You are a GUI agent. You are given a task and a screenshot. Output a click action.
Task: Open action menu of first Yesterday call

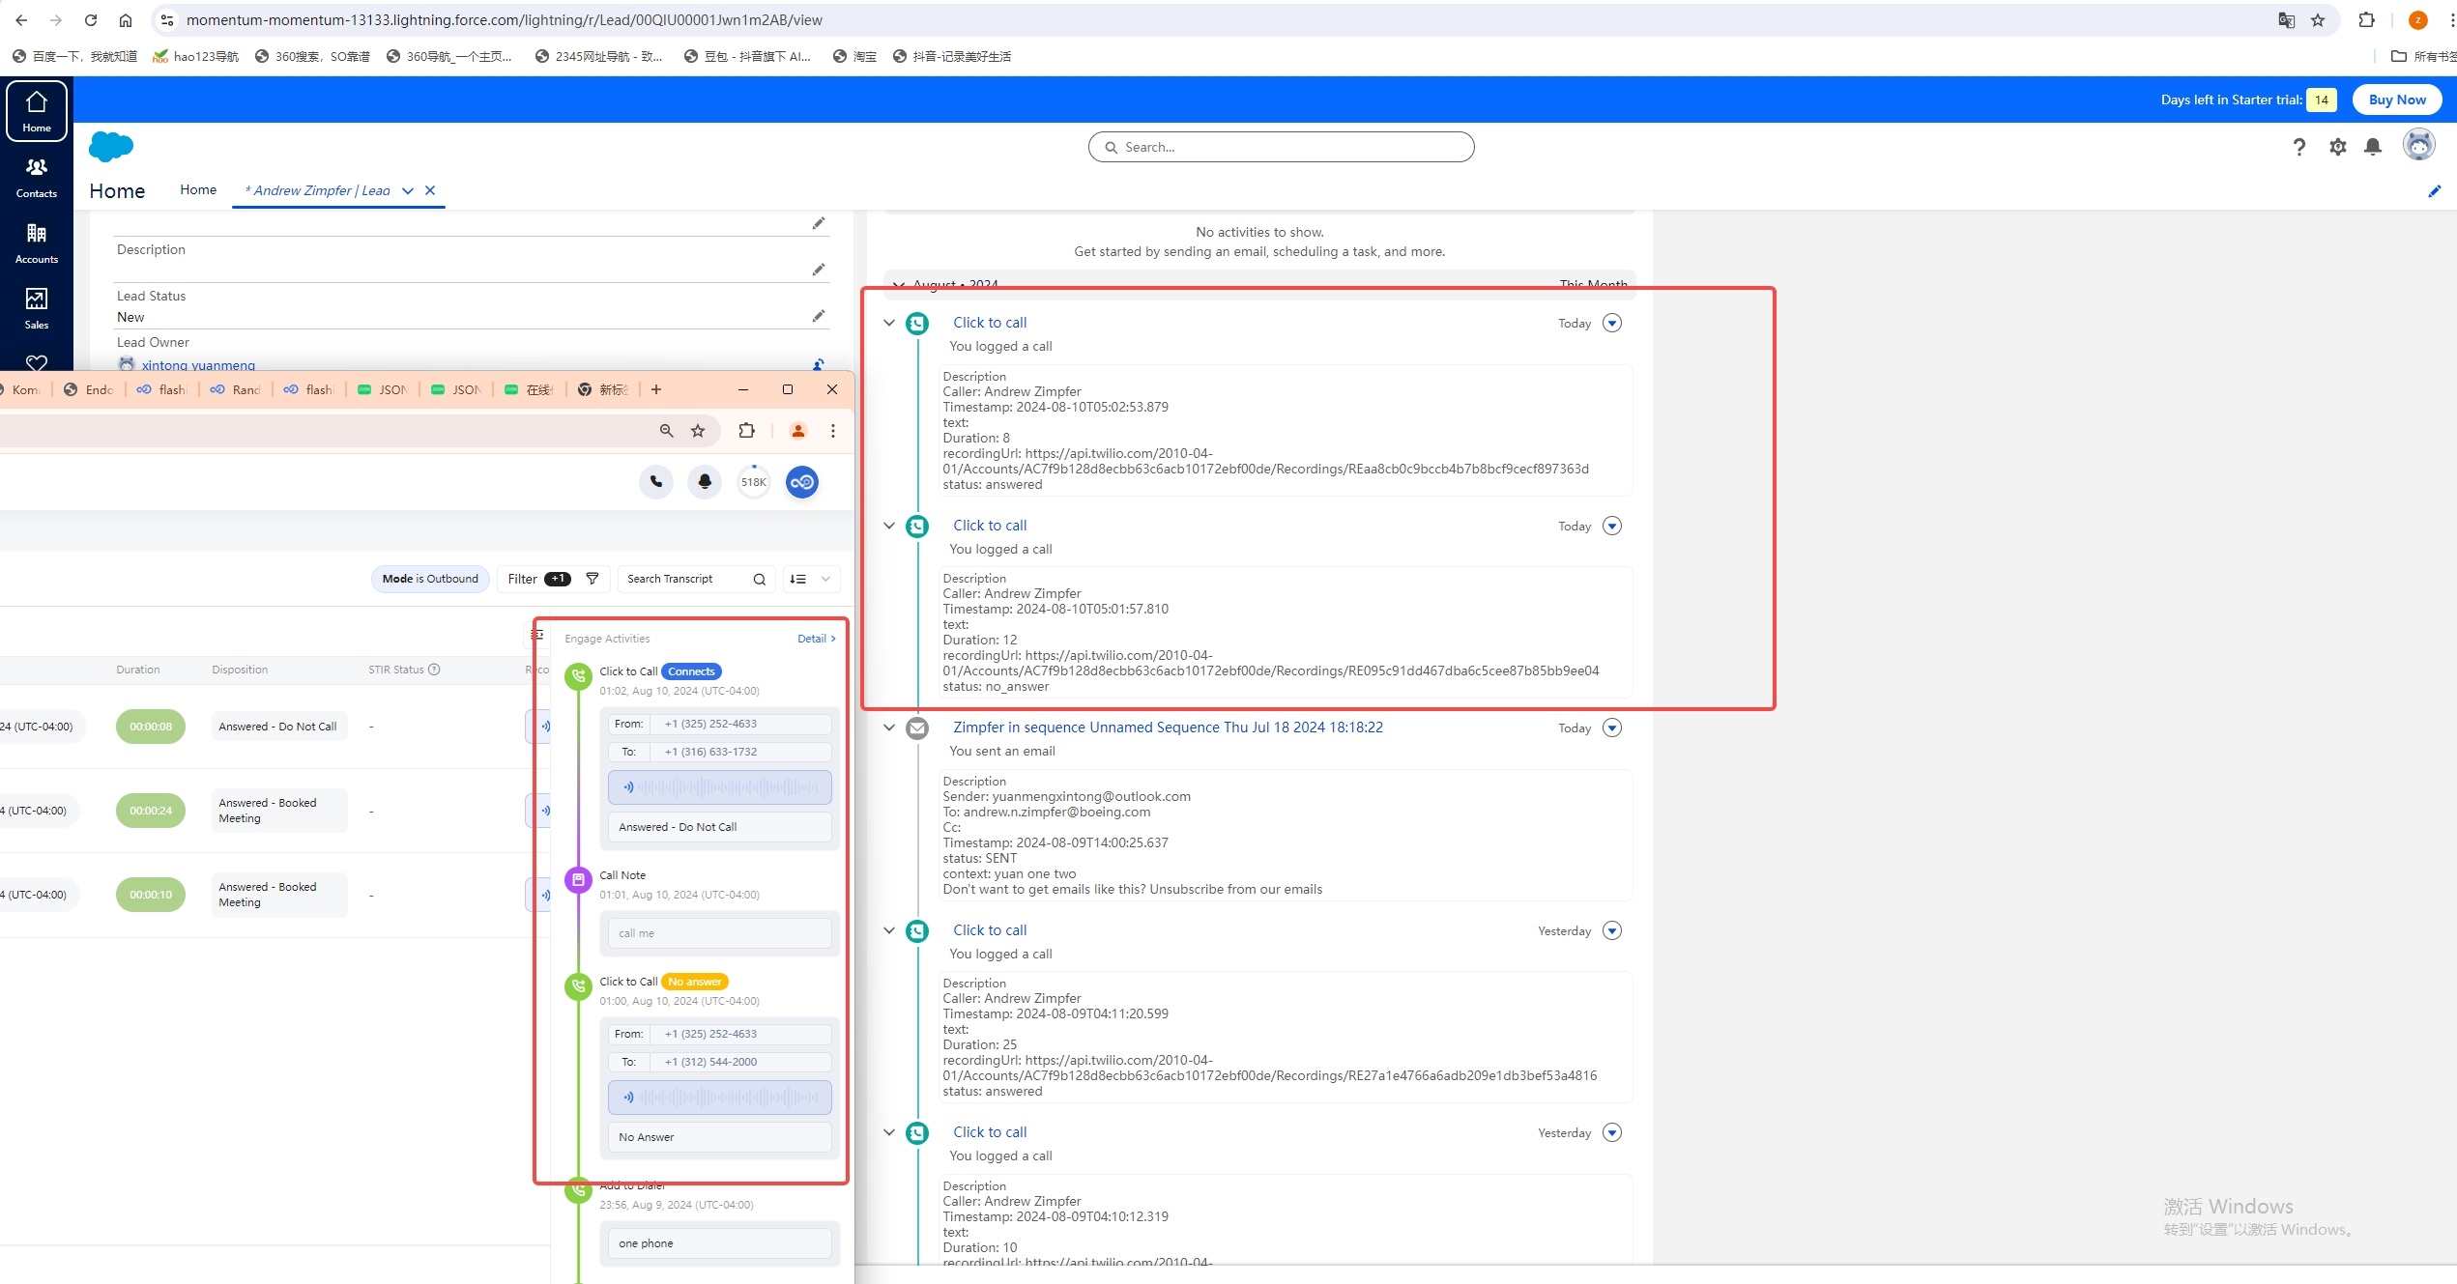point(1612,930)
